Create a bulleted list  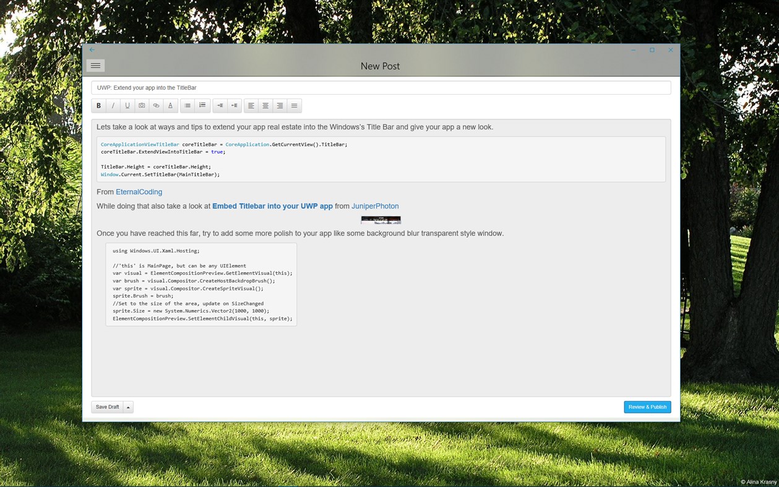coord(187,105)
